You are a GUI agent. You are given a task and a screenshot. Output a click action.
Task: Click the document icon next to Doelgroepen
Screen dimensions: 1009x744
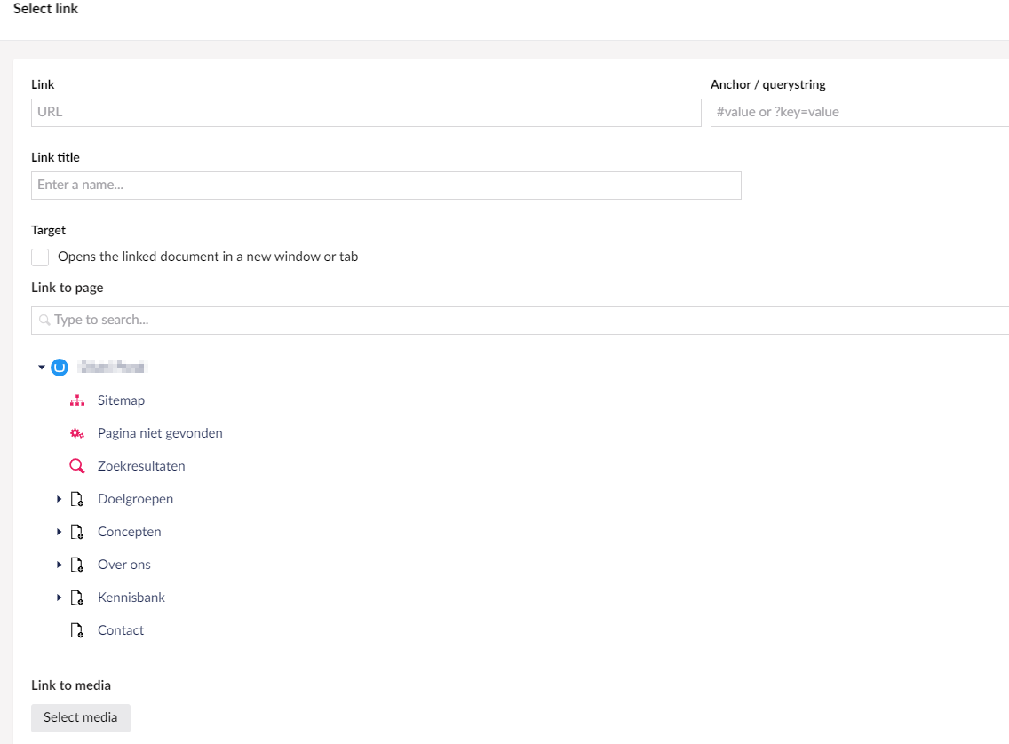(x=77, y=498)
